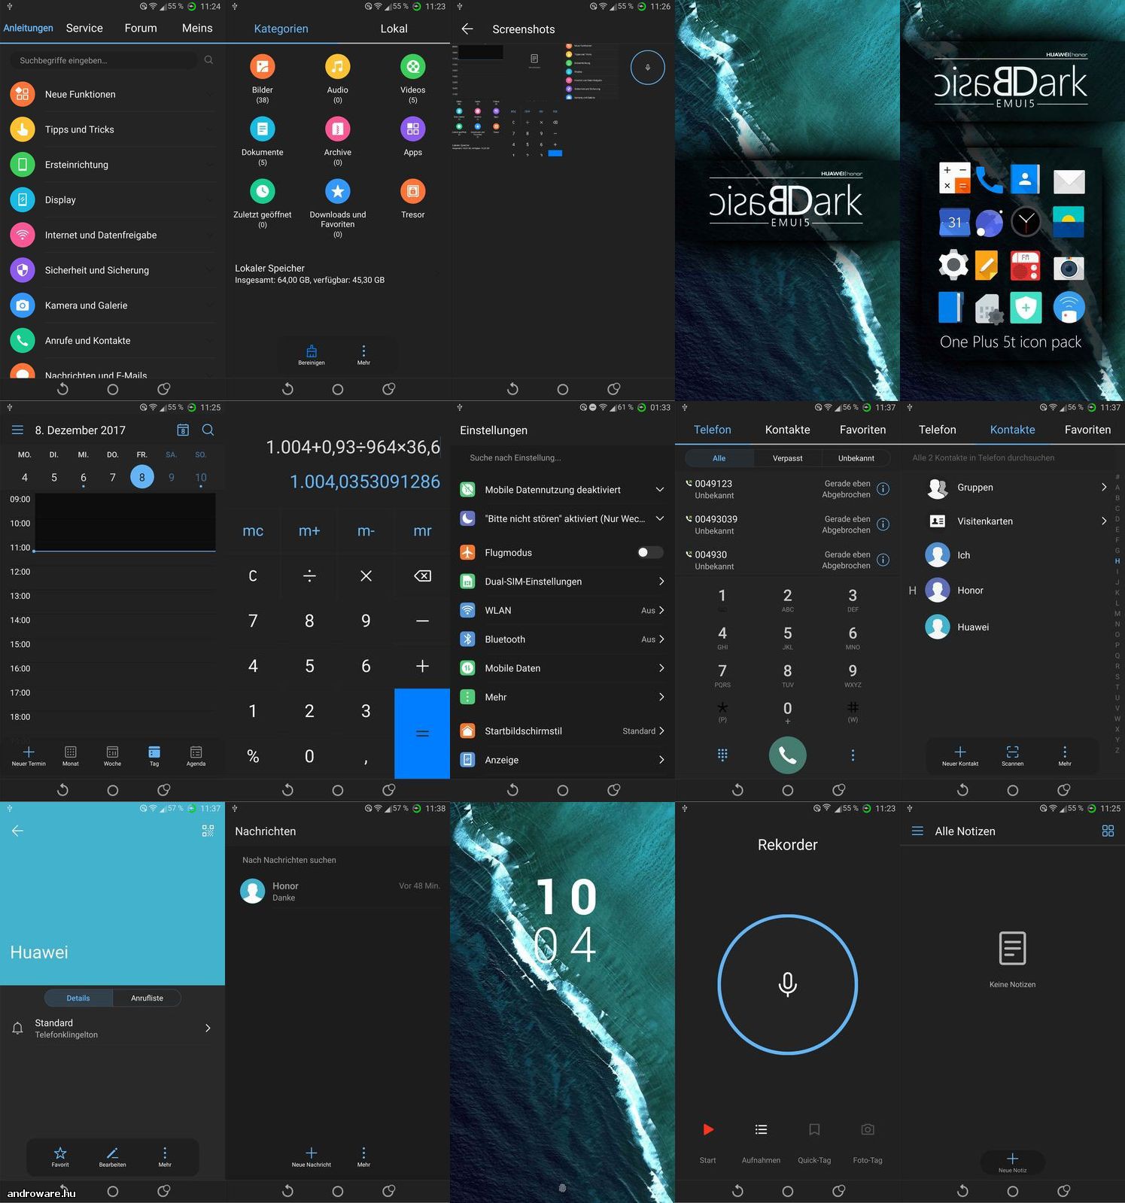Screen dimensions: 1125x1203
Task: Expand Visitenkarten in contacts
Action: click(x=1103, y=521)
